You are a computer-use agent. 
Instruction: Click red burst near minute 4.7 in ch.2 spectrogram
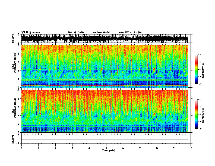pos(102,114)
